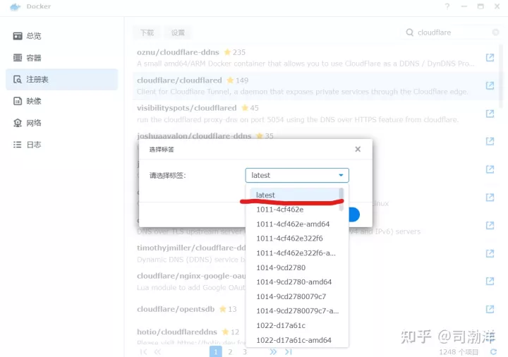
Task: Open external link for cloudflare/nginx-google-oauth row
Action: point(490,282)
